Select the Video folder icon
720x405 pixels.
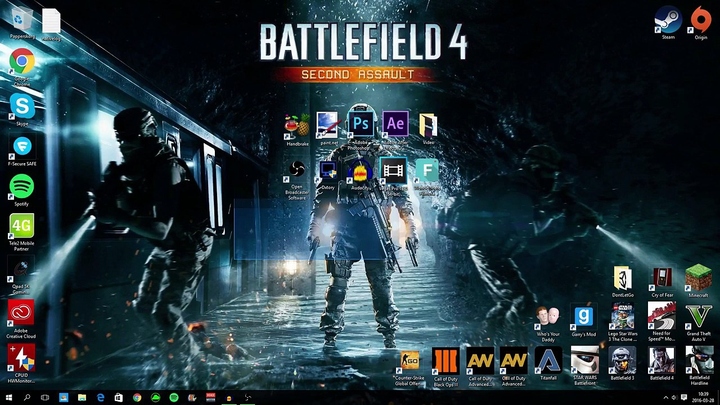(x=428, y=128)
